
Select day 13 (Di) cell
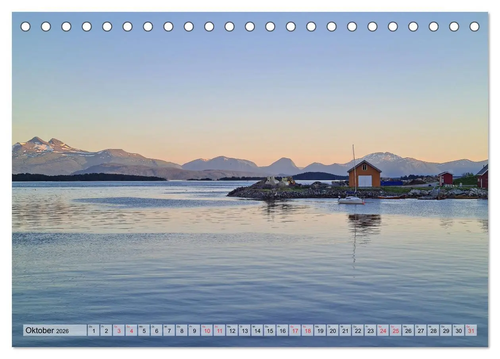pos(244,330)
